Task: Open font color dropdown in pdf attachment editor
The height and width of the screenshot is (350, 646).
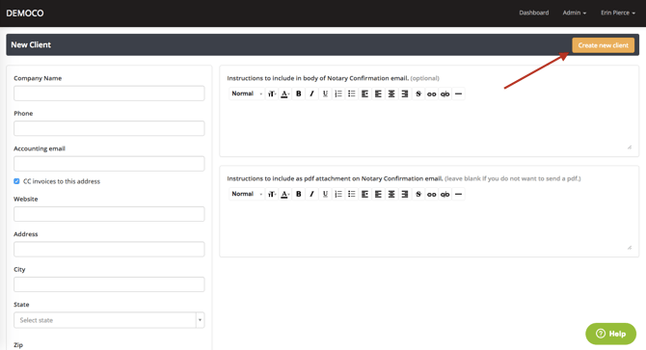Action: pyautogui.click(x=285, y=194)
